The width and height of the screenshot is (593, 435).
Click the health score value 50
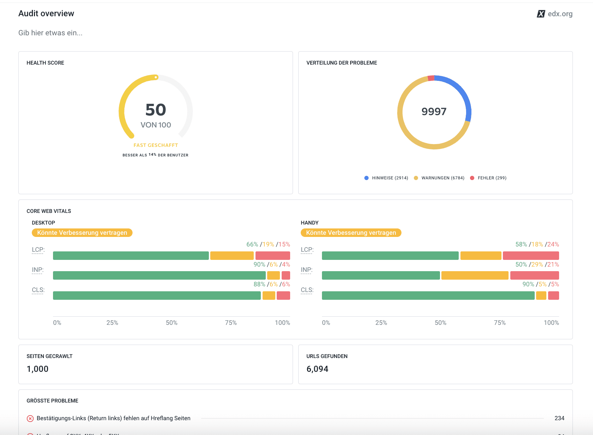[156, 110]
